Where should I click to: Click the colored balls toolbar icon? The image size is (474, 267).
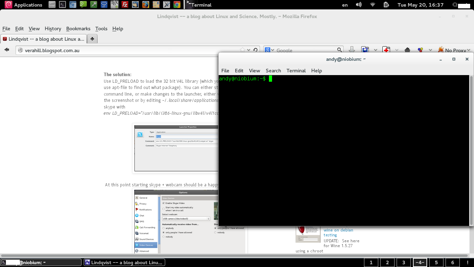[420, 50]
